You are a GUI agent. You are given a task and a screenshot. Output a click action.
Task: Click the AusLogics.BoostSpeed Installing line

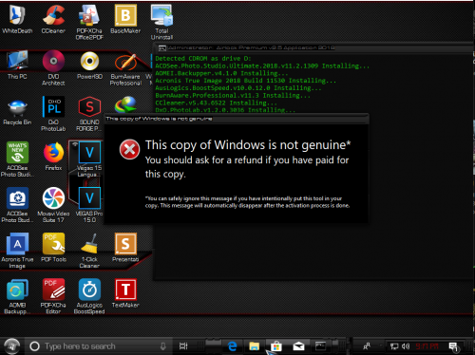[x=238, y=88]
